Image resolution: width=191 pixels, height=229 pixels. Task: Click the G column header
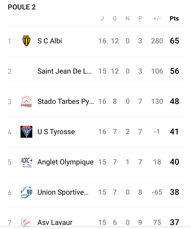[115, 19]
